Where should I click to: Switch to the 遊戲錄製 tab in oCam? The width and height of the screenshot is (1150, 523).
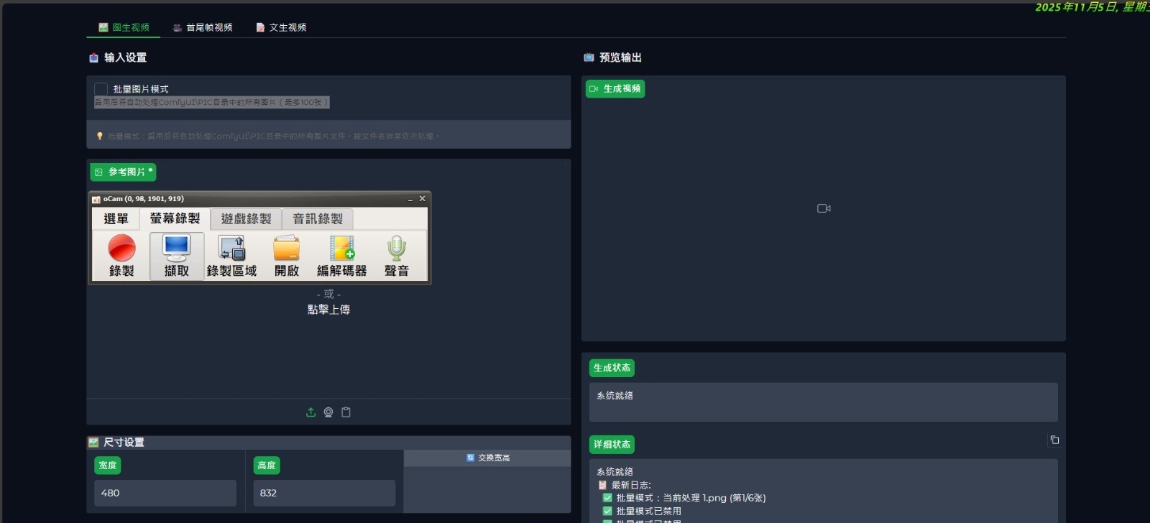coord(246,219)
